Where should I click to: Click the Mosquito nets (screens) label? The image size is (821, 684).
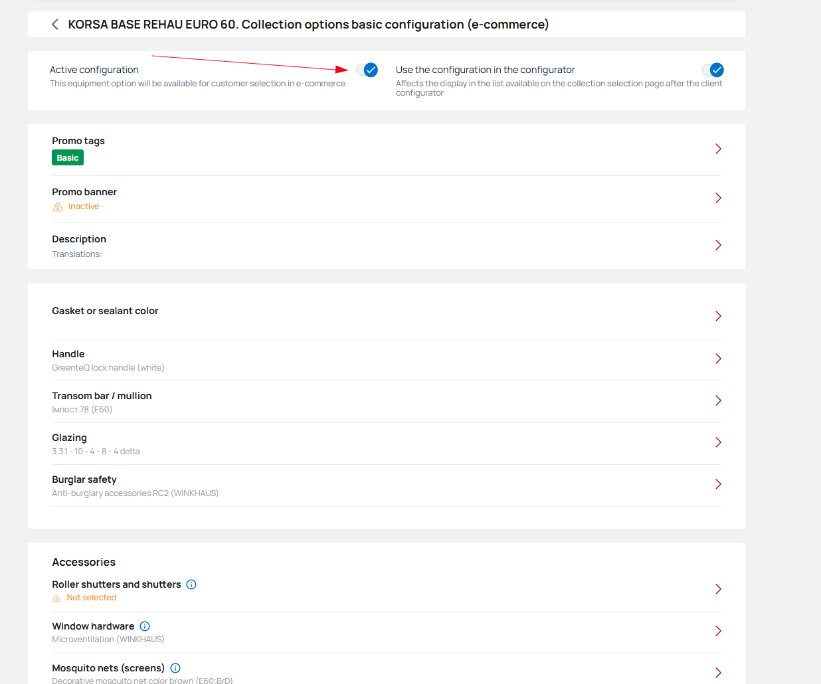pyautogui.click(x=108, y=668)
